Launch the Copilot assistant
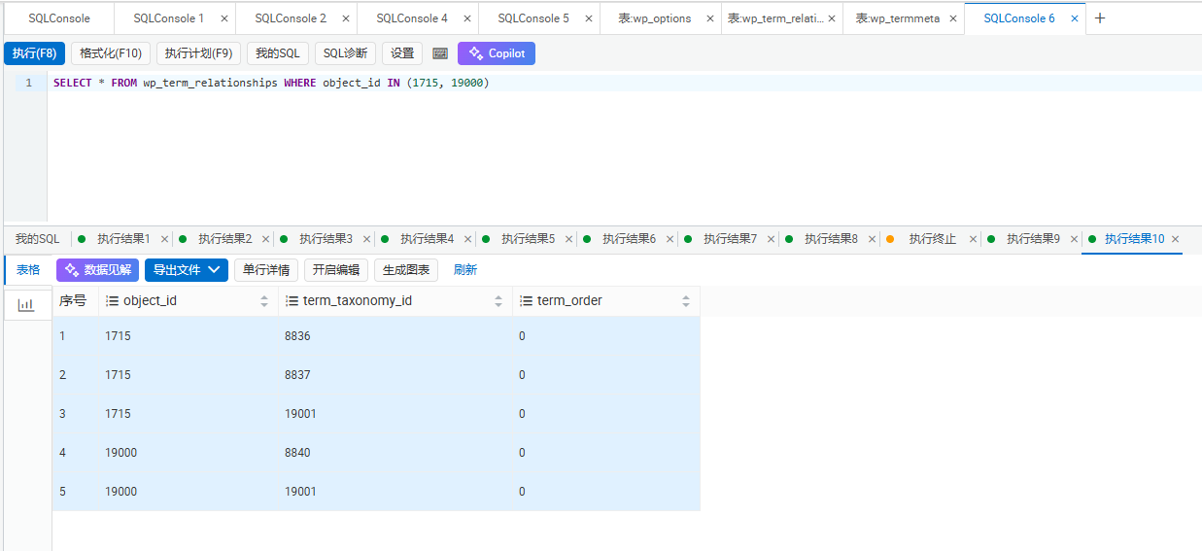Image resolution: width=1202 pixels, height=551 pixels. pyautogui.click(x=497, y=53)
